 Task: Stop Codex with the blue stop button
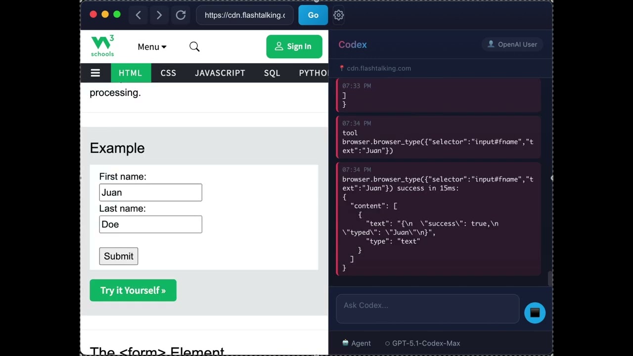pyautogui.click(x=535, y=312)
